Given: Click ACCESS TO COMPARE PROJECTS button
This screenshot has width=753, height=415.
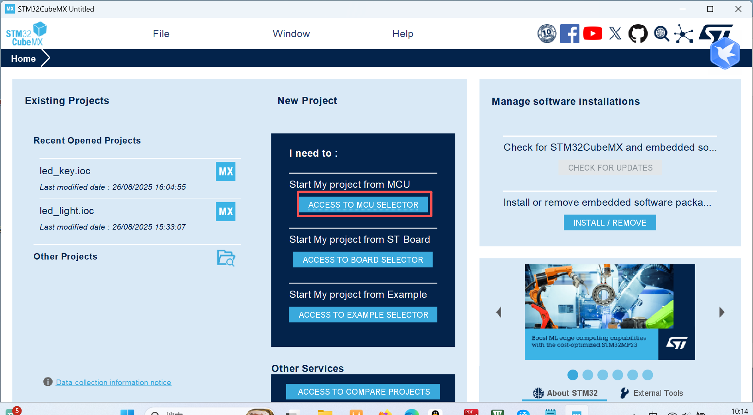Looking at the screenshot, I should coord(363,391).
